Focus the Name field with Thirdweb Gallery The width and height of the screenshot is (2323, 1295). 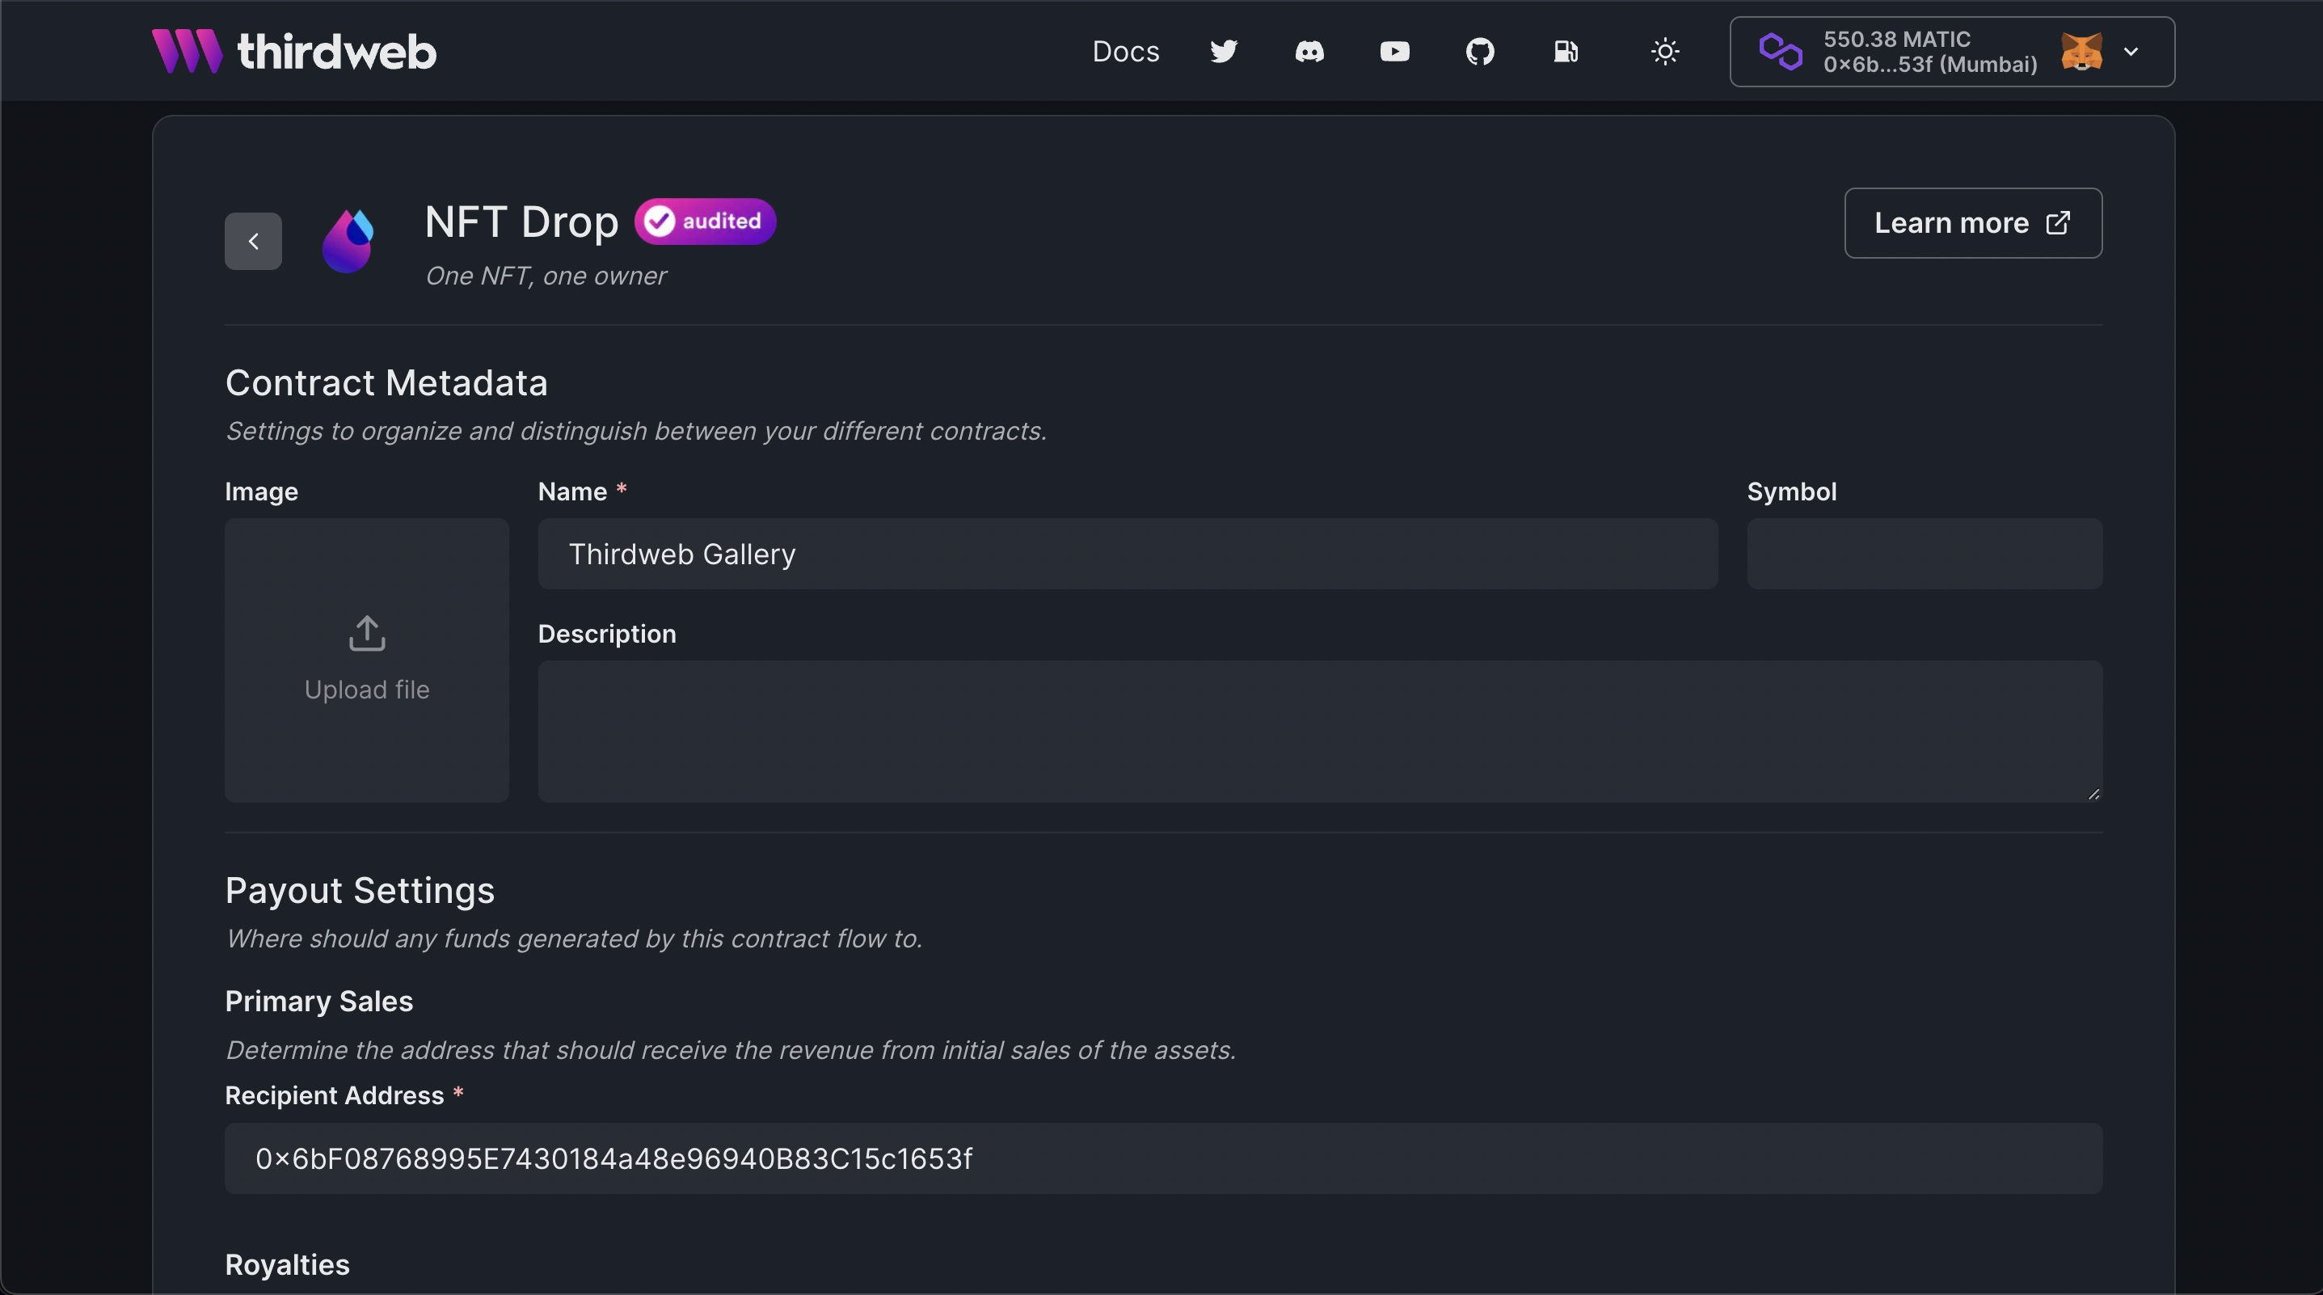tap(1128, 554)
